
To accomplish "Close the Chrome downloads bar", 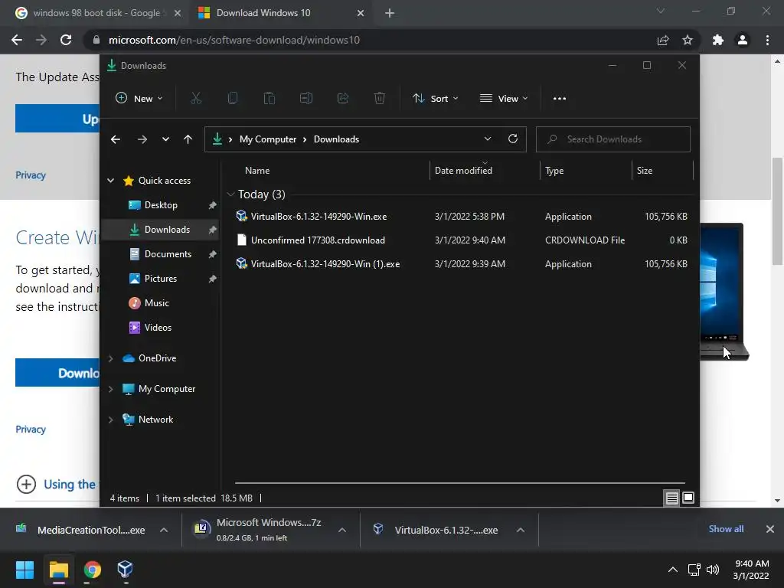I will tap(770, 529).
